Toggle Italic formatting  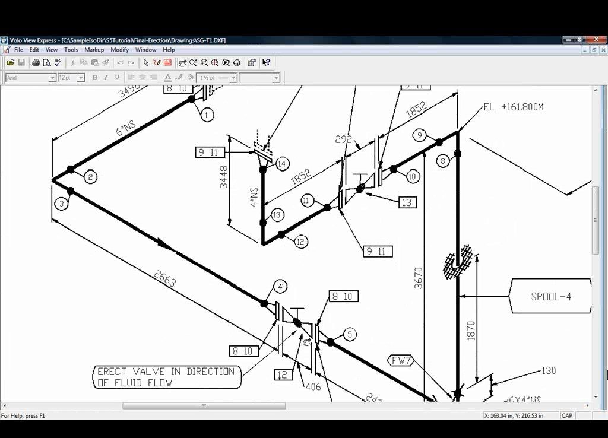106,78
